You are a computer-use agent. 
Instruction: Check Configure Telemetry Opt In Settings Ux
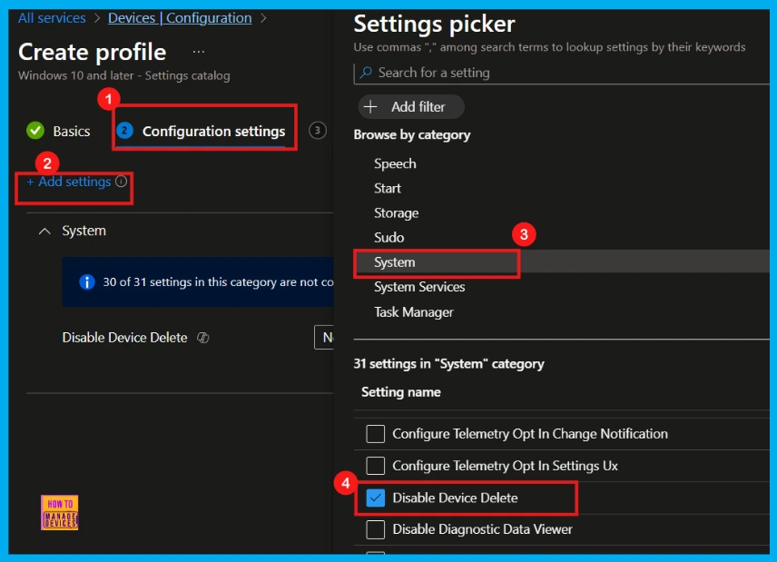(375, 466)
